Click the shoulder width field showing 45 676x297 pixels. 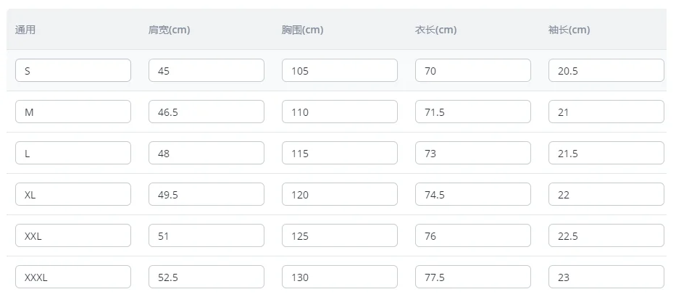[206, 70]
